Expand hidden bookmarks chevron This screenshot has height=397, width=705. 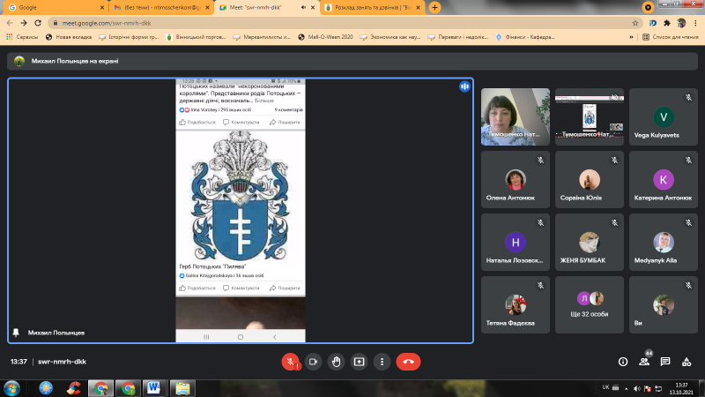[x=631, y=37]
